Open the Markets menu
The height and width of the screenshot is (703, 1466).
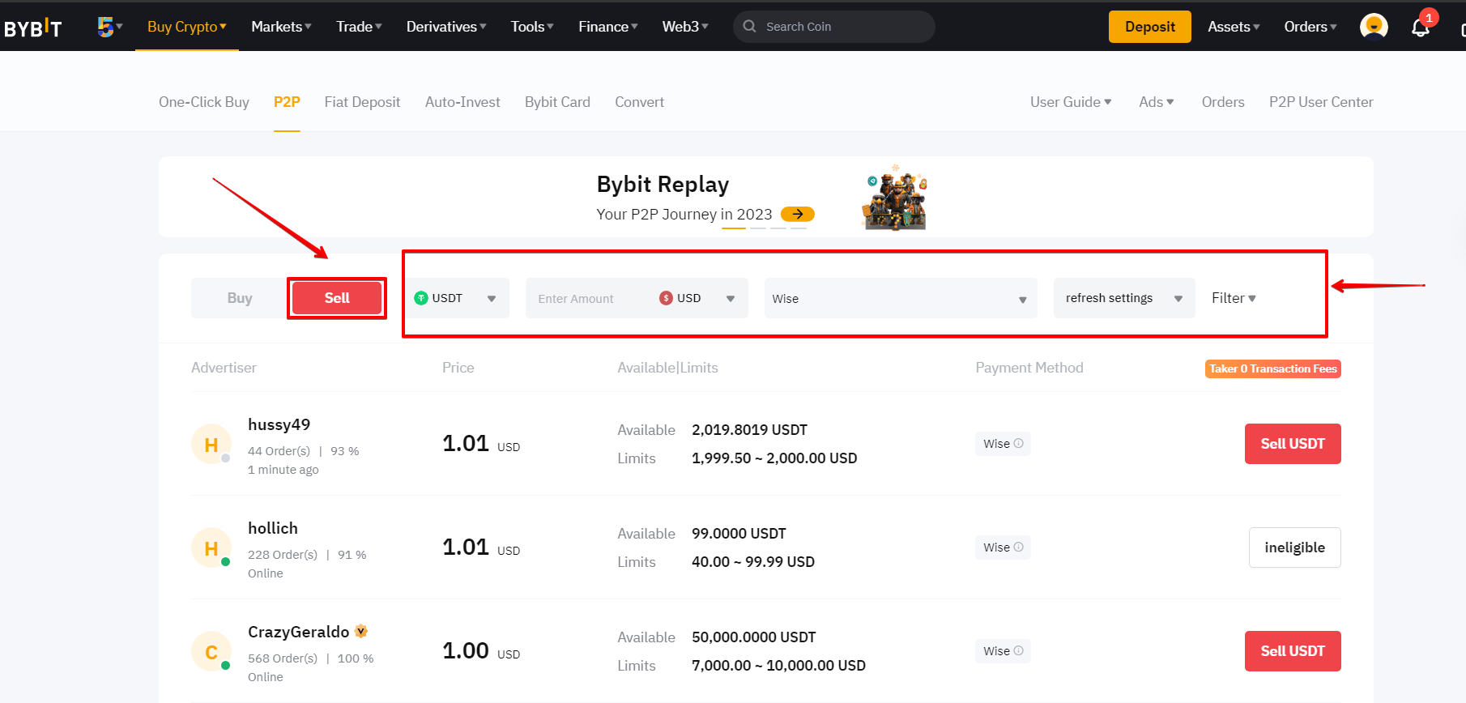tap(281, 27)
